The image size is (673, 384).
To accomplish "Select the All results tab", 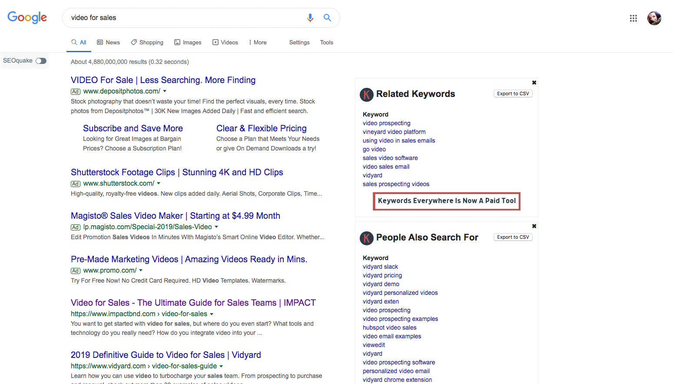I will [x=79, y=42].
